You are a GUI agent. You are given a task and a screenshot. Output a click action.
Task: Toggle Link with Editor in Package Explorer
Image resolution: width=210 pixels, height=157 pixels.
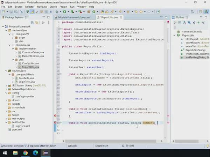37,23
